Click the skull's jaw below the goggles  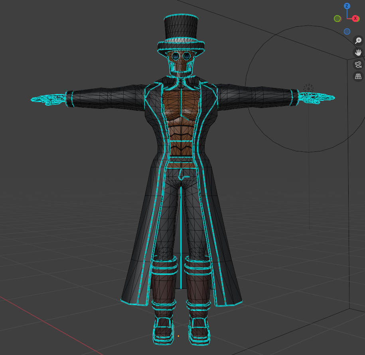coord(181,68)
